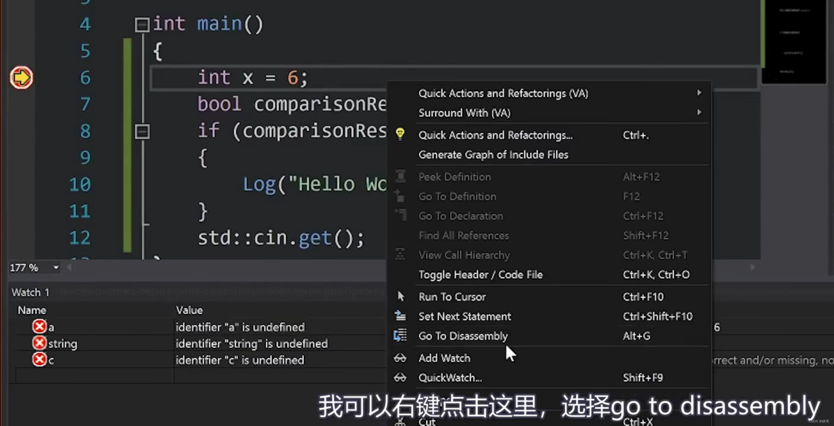
Task: Open QuickWatch... from context menu
Action: pos(549,377)
